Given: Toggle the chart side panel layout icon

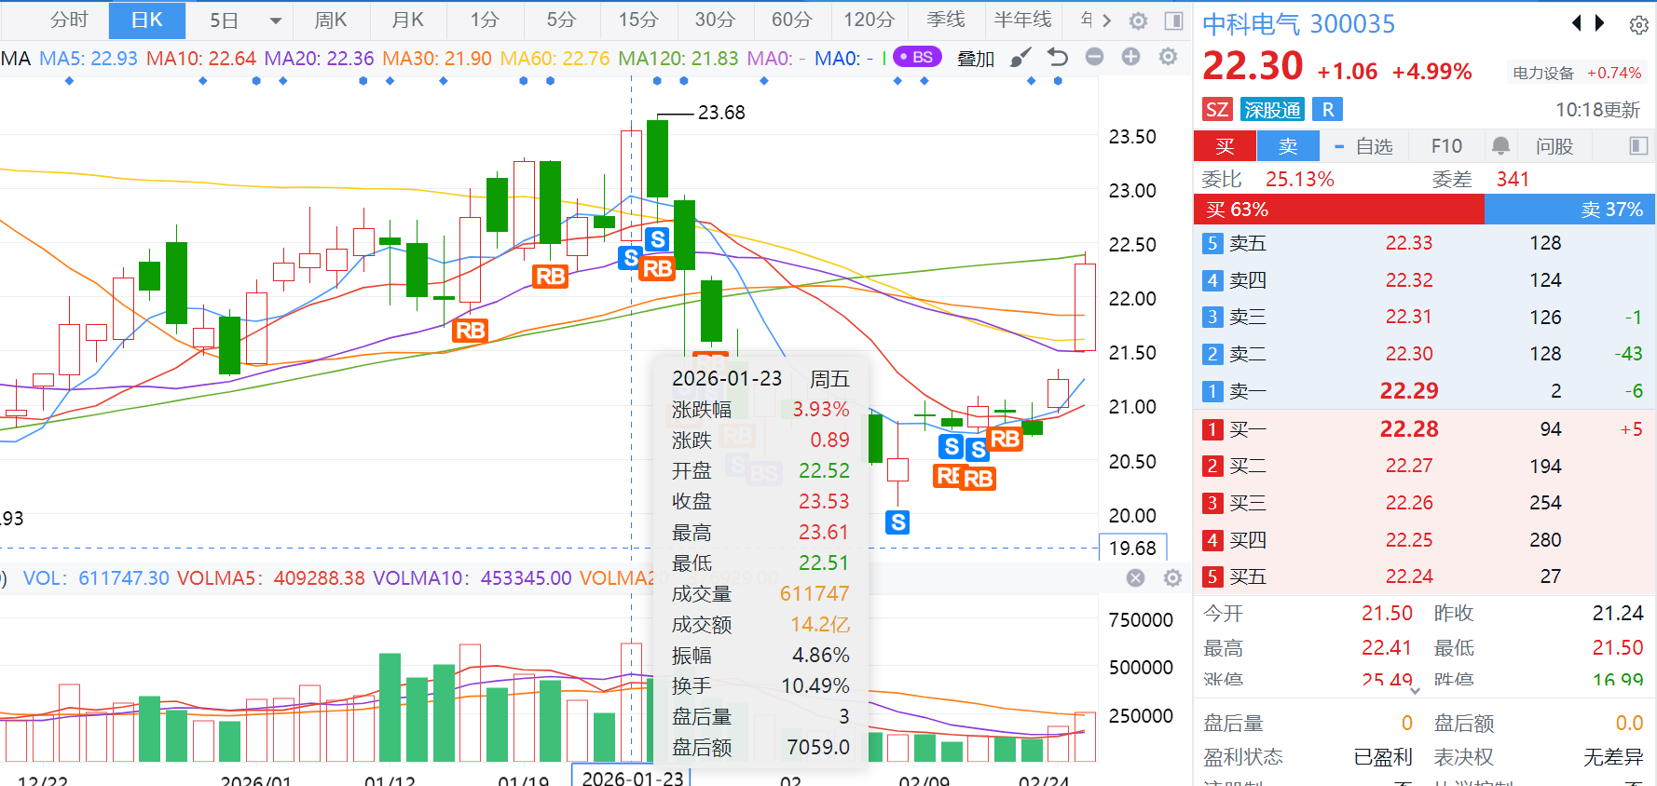Looking at the screenshot, I should [x=1174, y=20].
